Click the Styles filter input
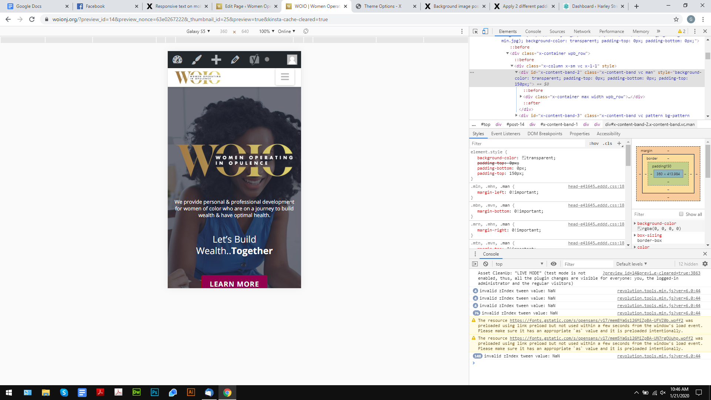The height and width of the screenshot is (400, 711). [x=528, y=144]
